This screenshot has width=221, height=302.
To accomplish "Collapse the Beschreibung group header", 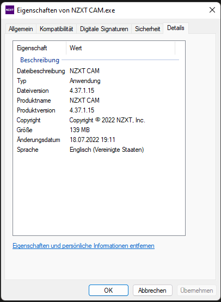I will pyautogui.click(x=40, y=60).
